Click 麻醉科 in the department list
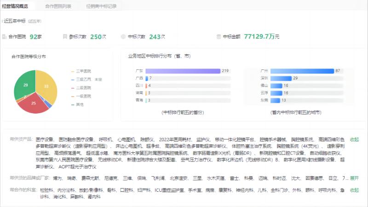 click(77, 197)
